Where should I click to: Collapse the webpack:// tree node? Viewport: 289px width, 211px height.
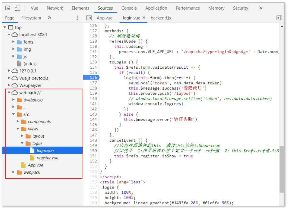(9, 93)
